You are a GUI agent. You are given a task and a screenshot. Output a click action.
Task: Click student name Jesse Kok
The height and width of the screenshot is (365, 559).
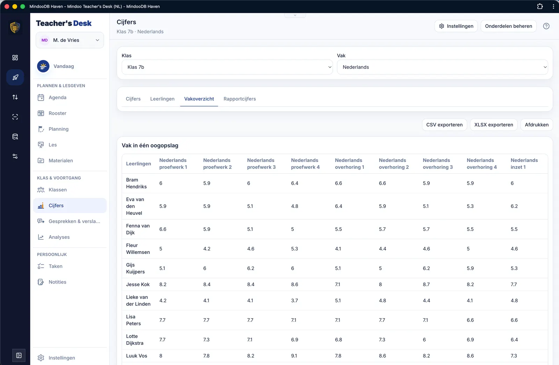click(138, 285)
